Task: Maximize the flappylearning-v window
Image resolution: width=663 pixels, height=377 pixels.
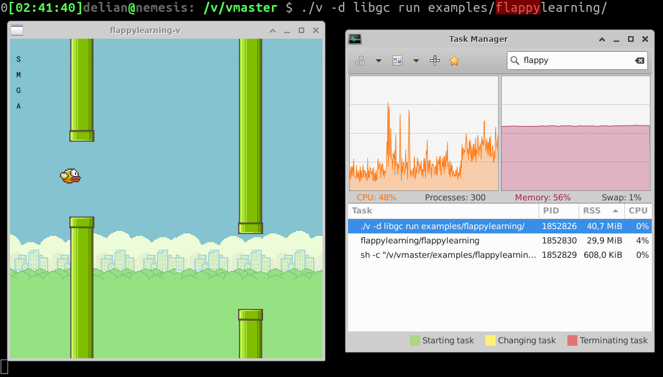Action: (301, 31)
